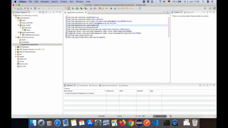Expand the src/test/java folder
The height and width of the screenshot is (128, 228).
(16, 47)
